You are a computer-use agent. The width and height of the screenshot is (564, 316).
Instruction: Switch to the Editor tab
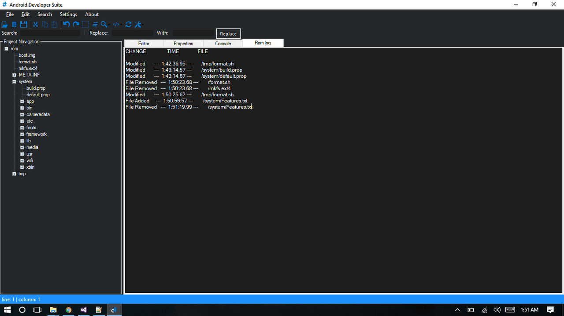(x=144, y=44)
